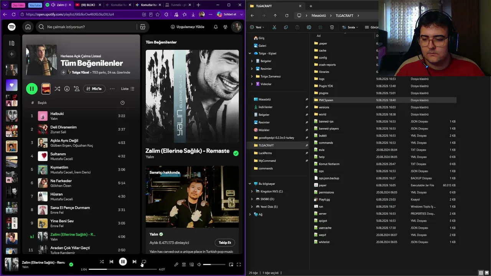Enter Spotify full screen mode

[239, 264]
